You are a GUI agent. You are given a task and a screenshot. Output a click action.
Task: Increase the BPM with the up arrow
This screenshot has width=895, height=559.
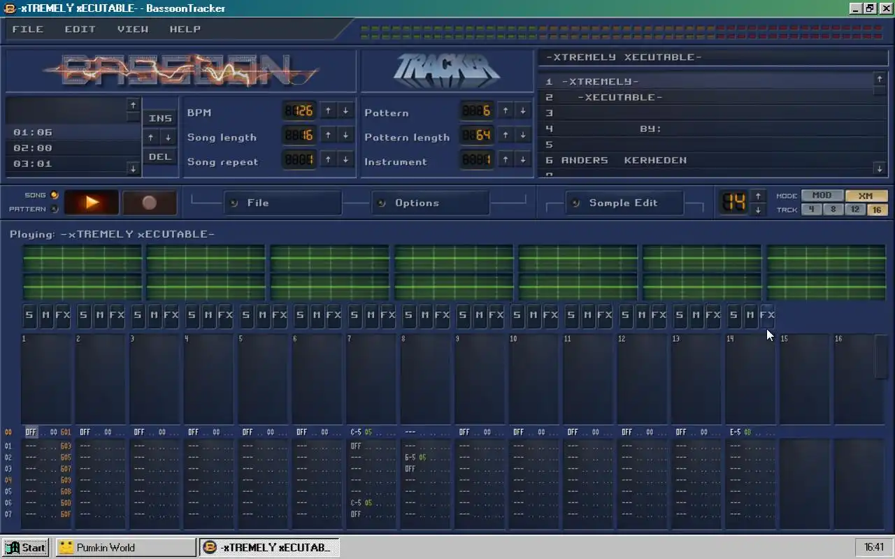tap(328, 110)
